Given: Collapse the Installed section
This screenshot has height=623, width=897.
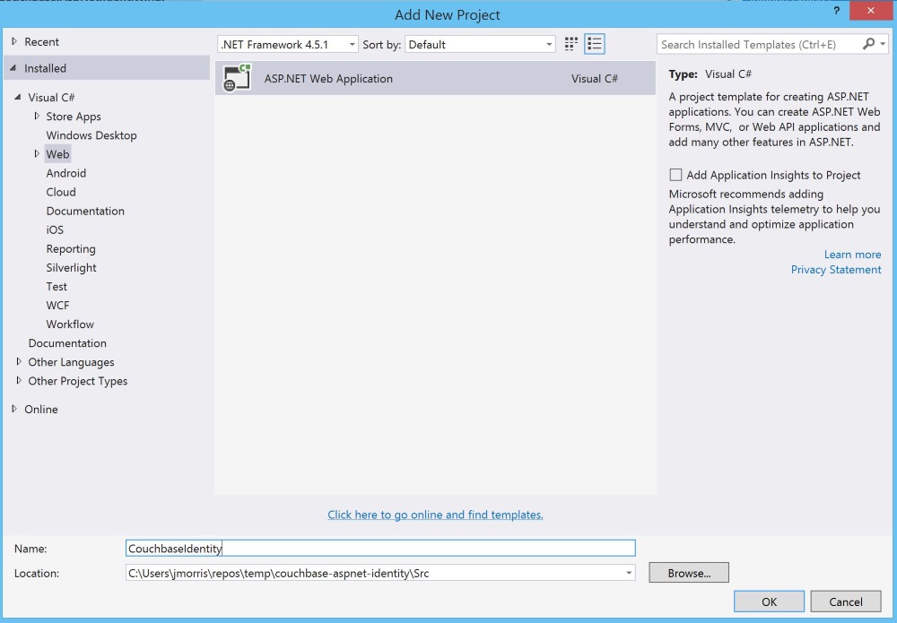Looking at the screenshot, I should click(13, 68).
